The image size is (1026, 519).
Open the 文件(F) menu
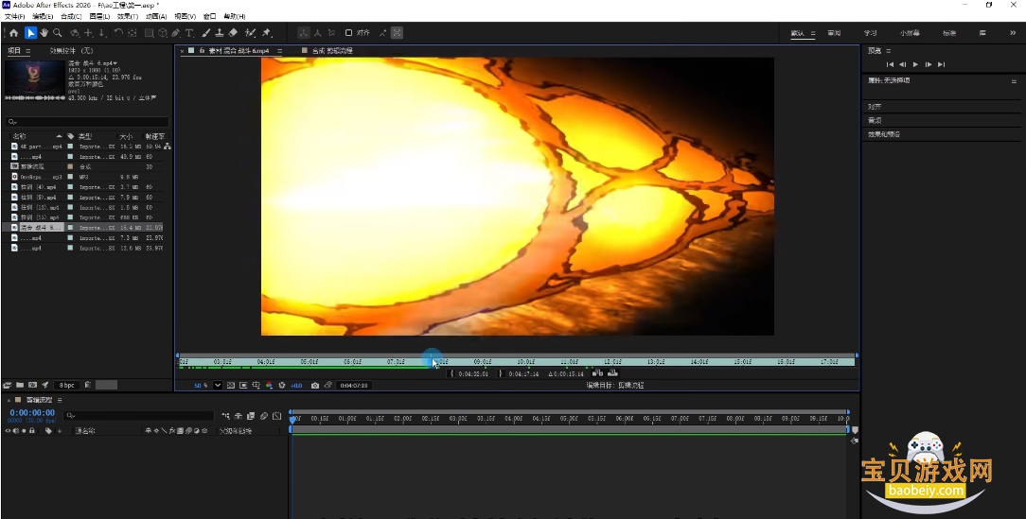(x=14, y=16)
